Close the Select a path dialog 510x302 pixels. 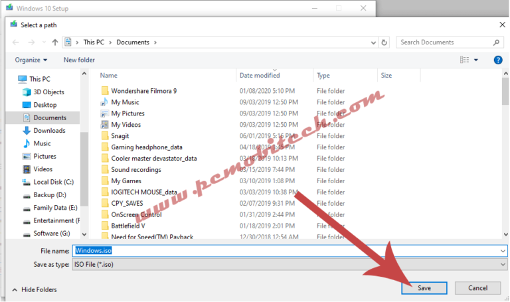pos(502,25)
